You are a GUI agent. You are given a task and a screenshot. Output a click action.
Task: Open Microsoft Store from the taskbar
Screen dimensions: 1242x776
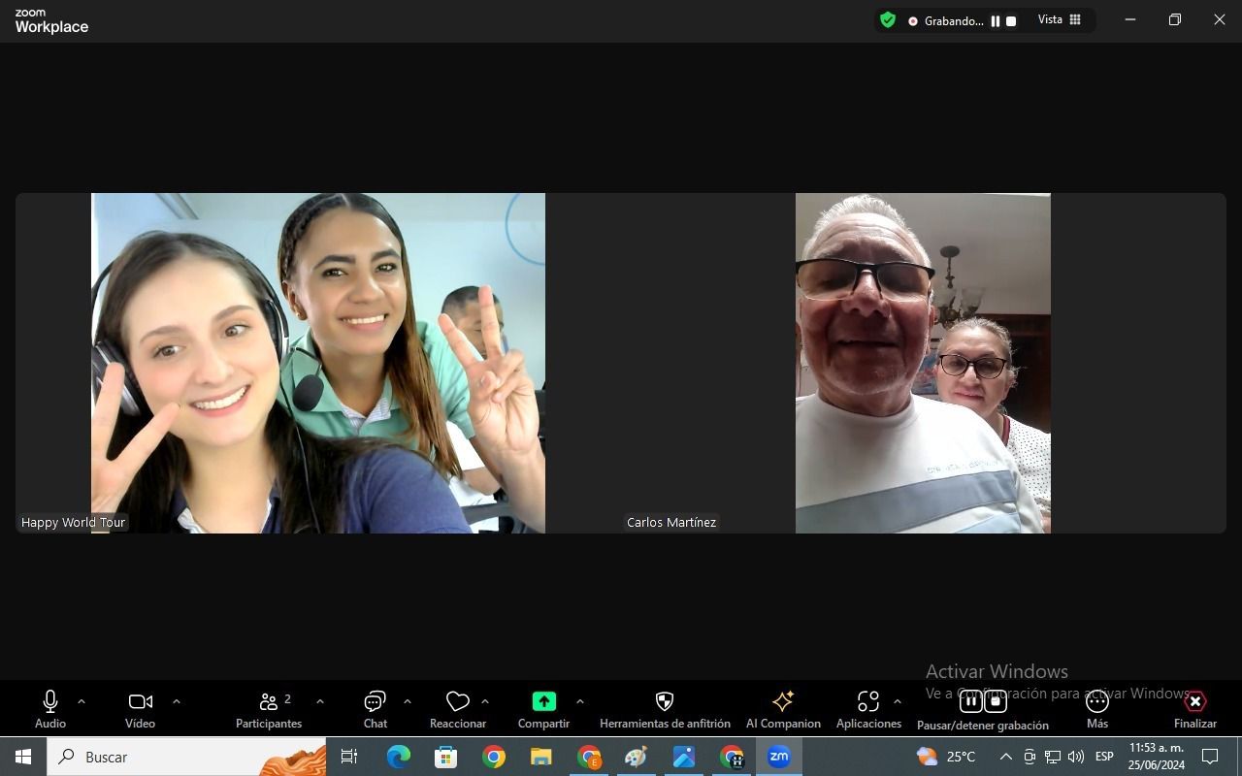coord(446,757)
